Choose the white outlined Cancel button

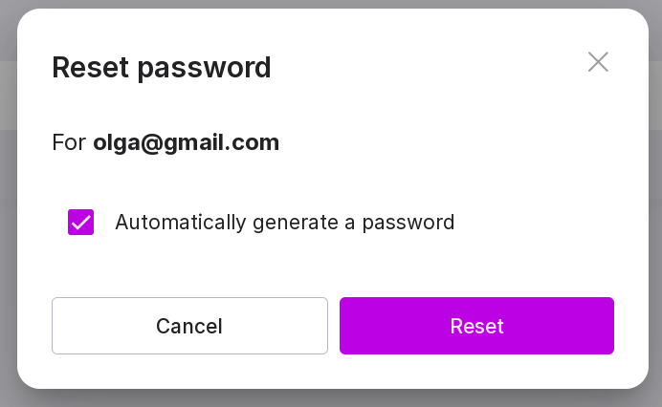(x=189, y=326)
